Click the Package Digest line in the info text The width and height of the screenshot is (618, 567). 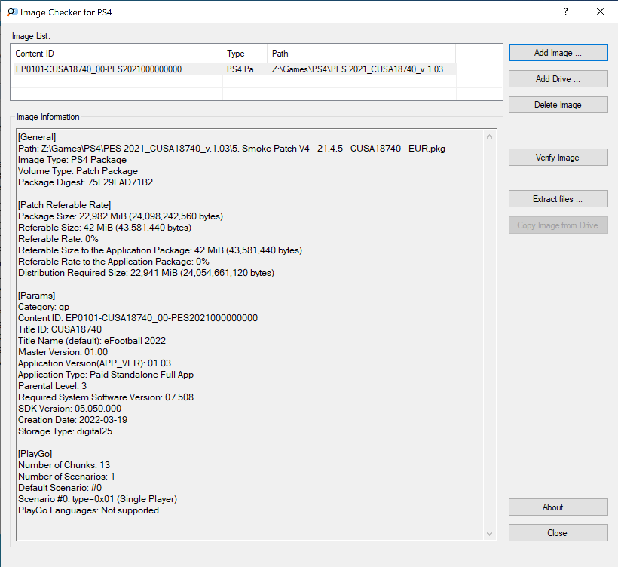click(x=89, y=182)
